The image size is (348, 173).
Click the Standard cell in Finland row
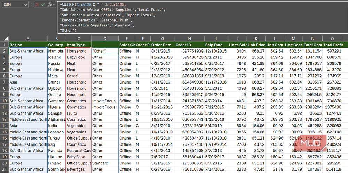[105, 163]
